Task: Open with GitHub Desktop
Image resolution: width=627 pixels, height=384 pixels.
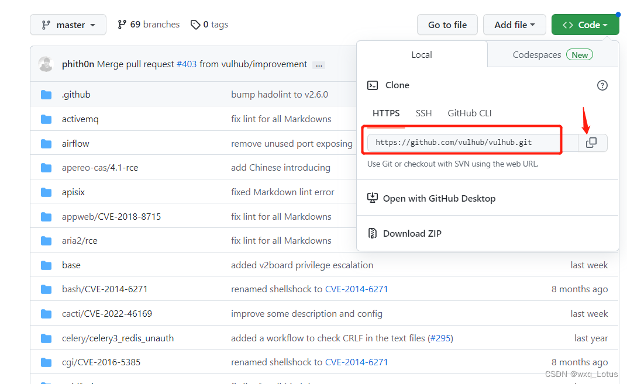Action: [439, 198]
